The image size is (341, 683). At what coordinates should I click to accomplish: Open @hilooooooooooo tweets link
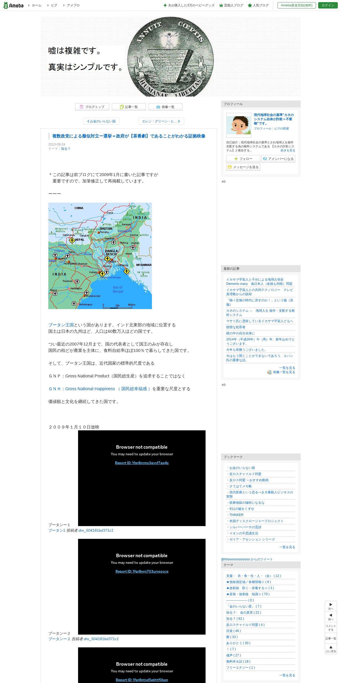[x=247, y=559]
